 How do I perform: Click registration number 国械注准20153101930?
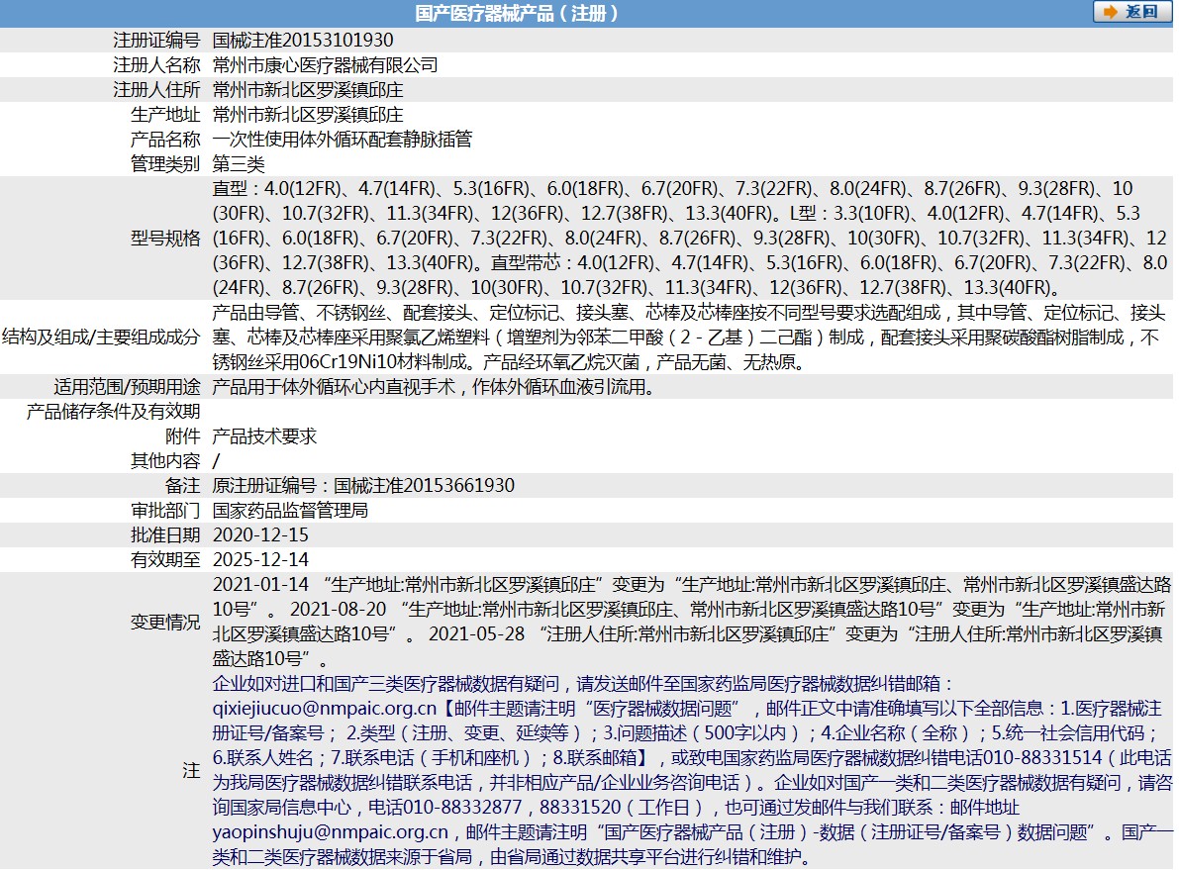303,40
